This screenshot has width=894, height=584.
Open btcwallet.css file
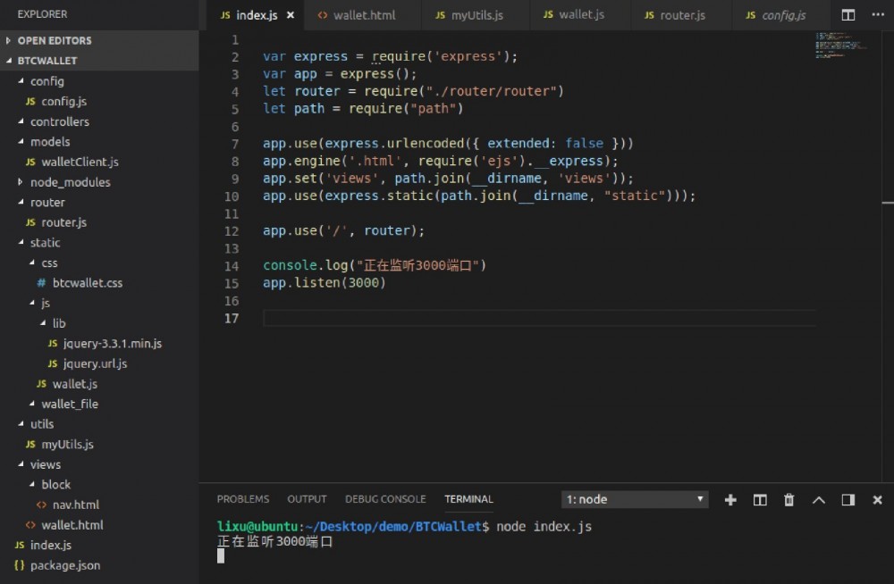point(99,282)
